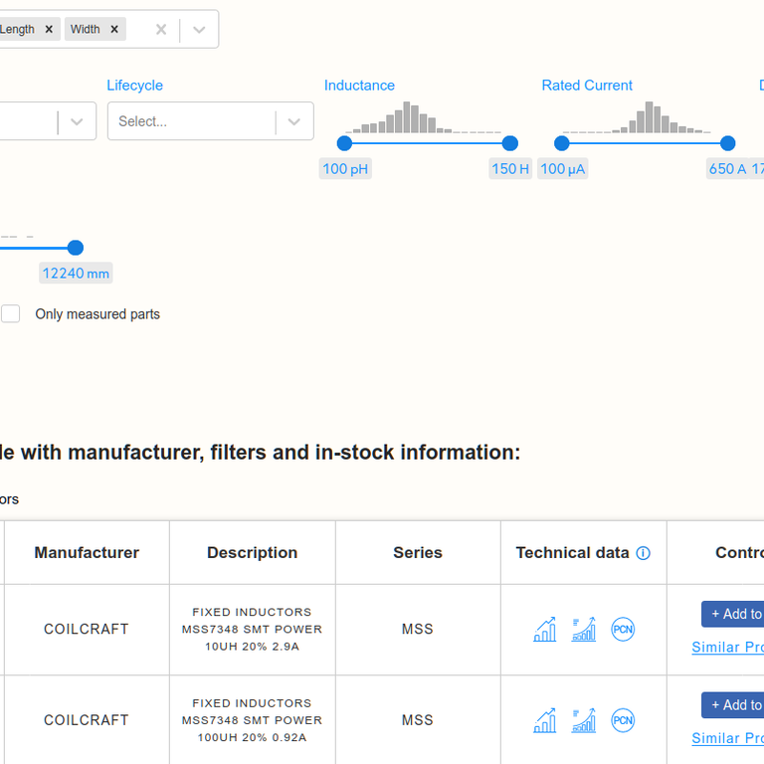Click the Inductance histogram chart
Screen dimensions: 764x764
point(423,117)
